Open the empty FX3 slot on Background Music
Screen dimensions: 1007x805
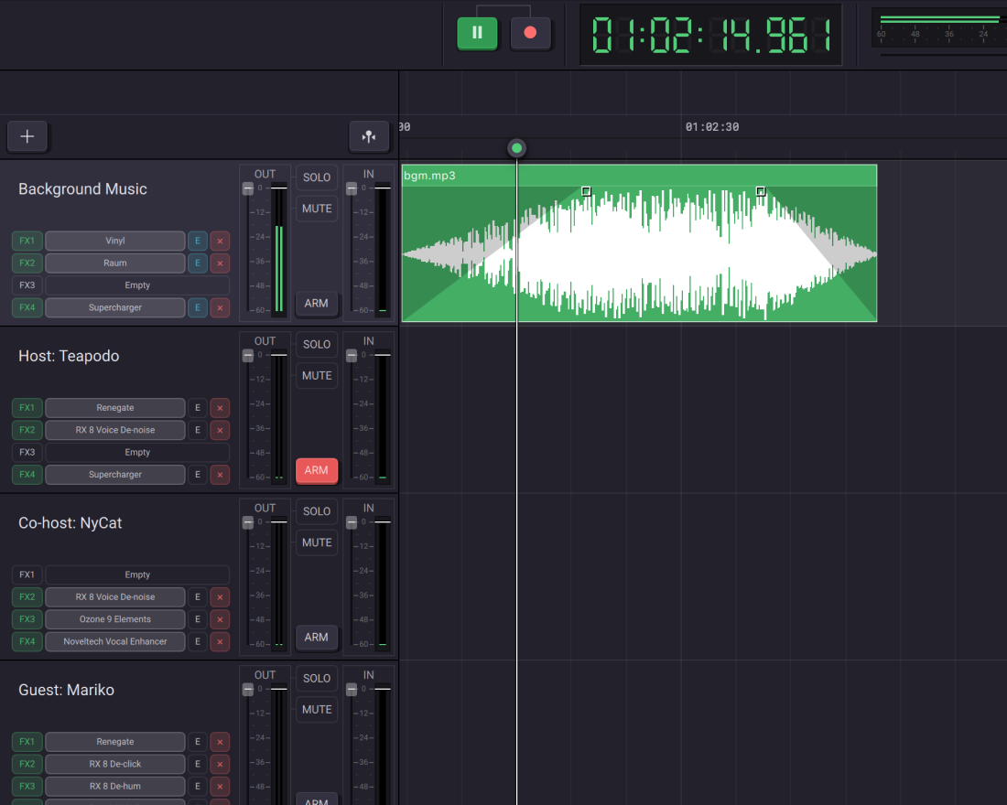[137, 285]
